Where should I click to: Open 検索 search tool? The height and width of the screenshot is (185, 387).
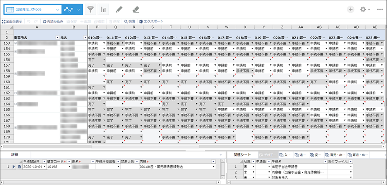tap(130, 21)
